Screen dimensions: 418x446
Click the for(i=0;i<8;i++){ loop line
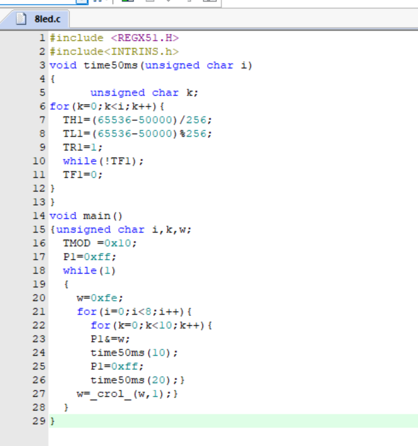click(x=134, y=311)
